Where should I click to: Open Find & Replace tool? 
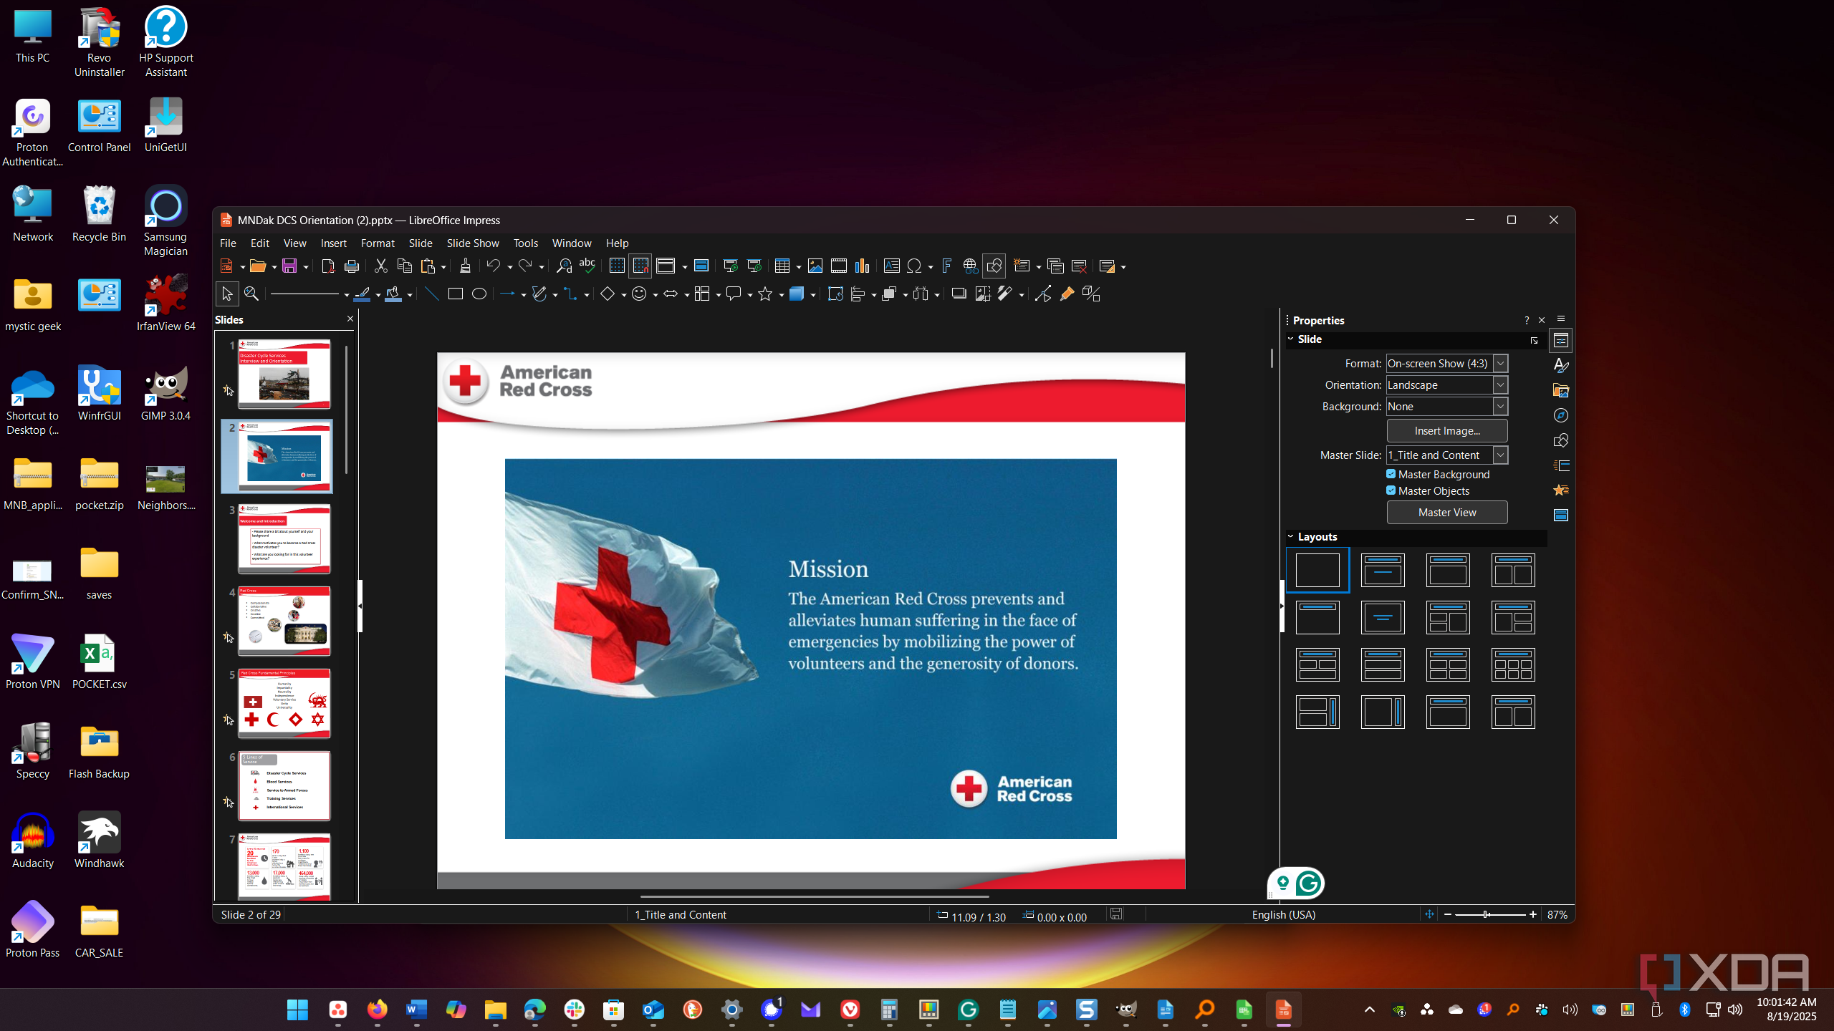[x=564, y=266]
